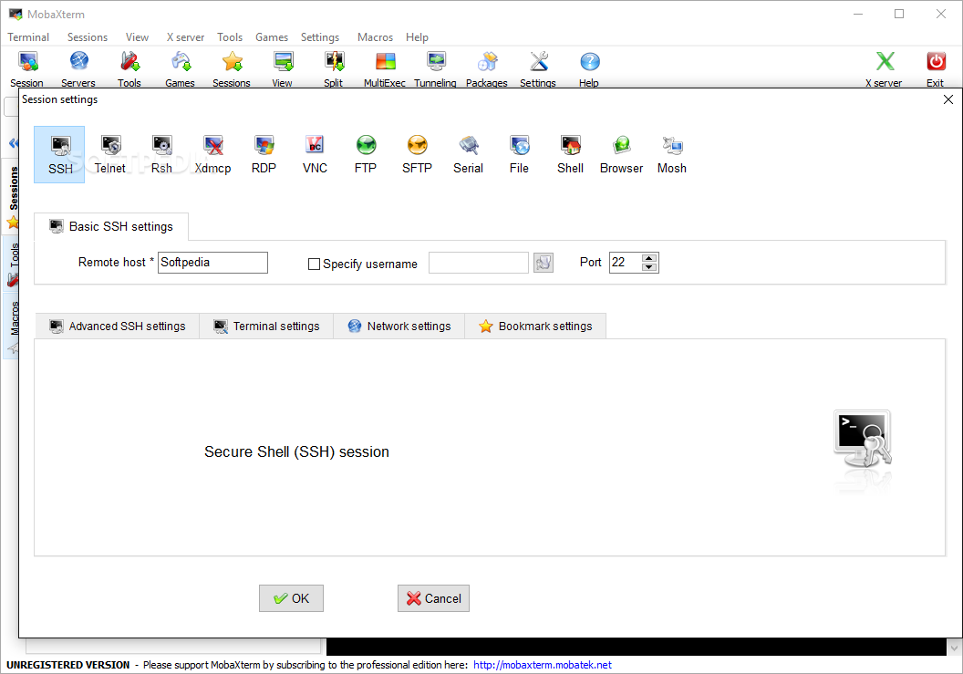The width and height of the screenshot is (963, 674).
Task: Open the Terminal menu
Action: [28, 37]
